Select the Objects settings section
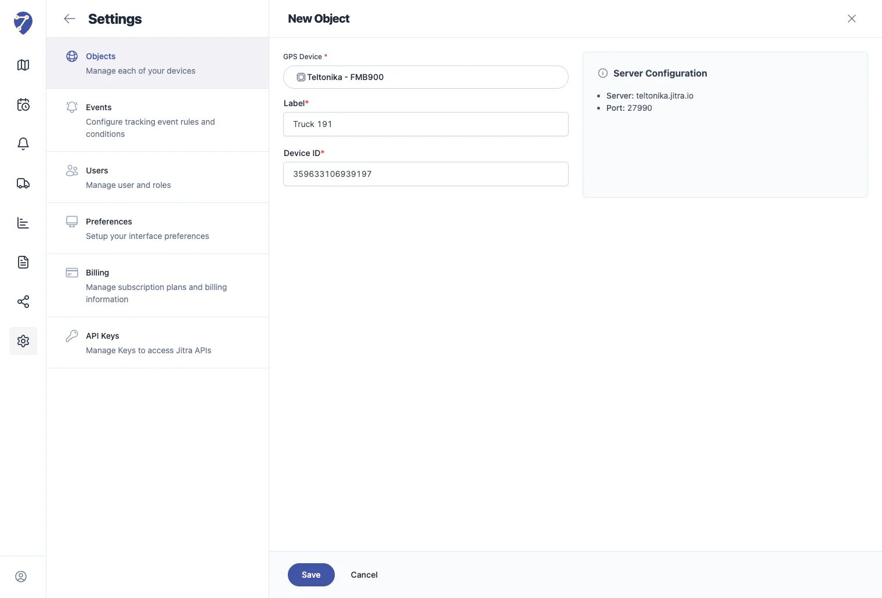 [158, 63]
